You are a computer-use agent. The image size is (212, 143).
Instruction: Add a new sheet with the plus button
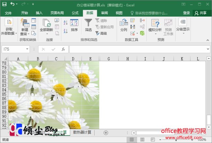click(106, 133)
